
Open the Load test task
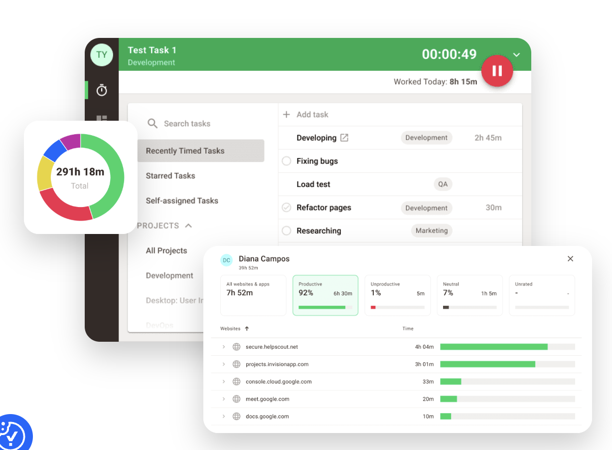point(313,184)
